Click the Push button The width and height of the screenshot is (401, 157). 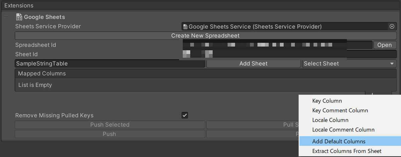tap(110, 134)
